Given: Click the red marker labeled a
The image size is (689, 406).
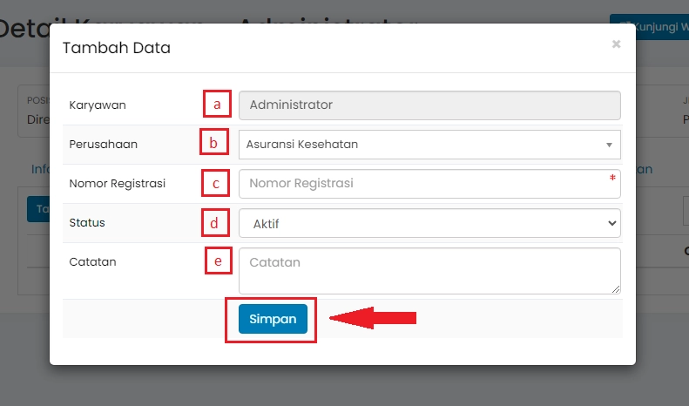Looking at the screenshot, I should click(x=218, y=105).
